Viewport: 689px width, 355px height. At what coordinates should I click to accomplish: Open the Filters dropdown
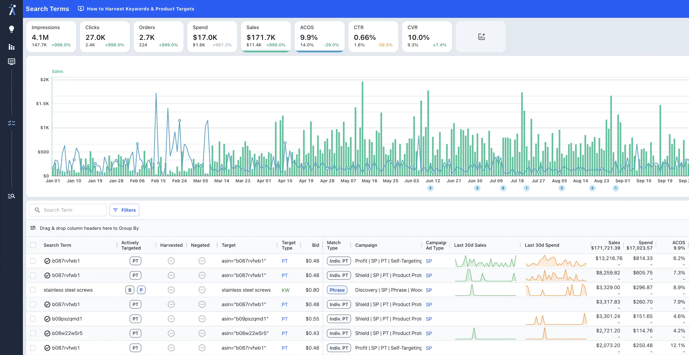pos(124,210)
